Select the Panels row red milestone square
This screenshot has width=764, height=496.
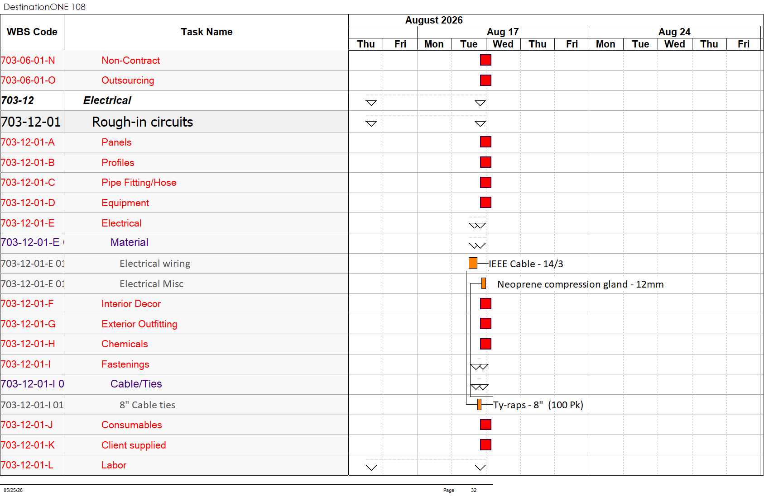485,142
